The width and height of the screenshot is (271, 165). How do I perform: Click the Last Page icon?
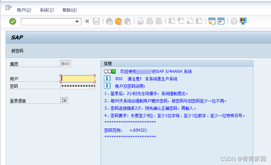199,21
